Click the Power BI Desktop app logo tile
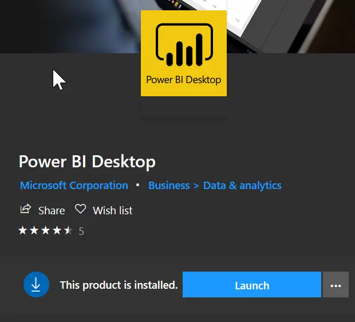355x322 pixels. pos(184,53)
